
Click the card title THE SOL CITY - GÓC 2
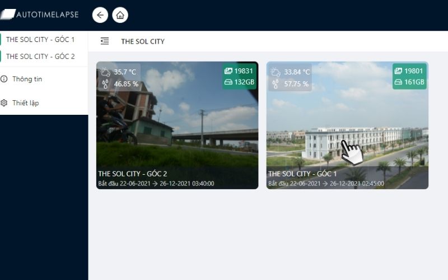(133, 174)
